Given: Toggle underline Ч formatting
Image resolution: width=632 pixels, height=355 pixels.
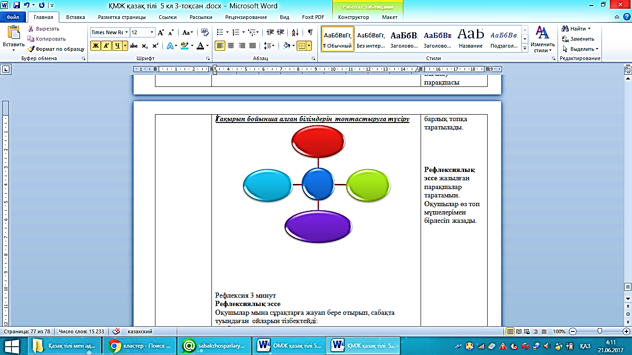Looking at the screenshot, I should pyautogui.click(x=117, y=46).
